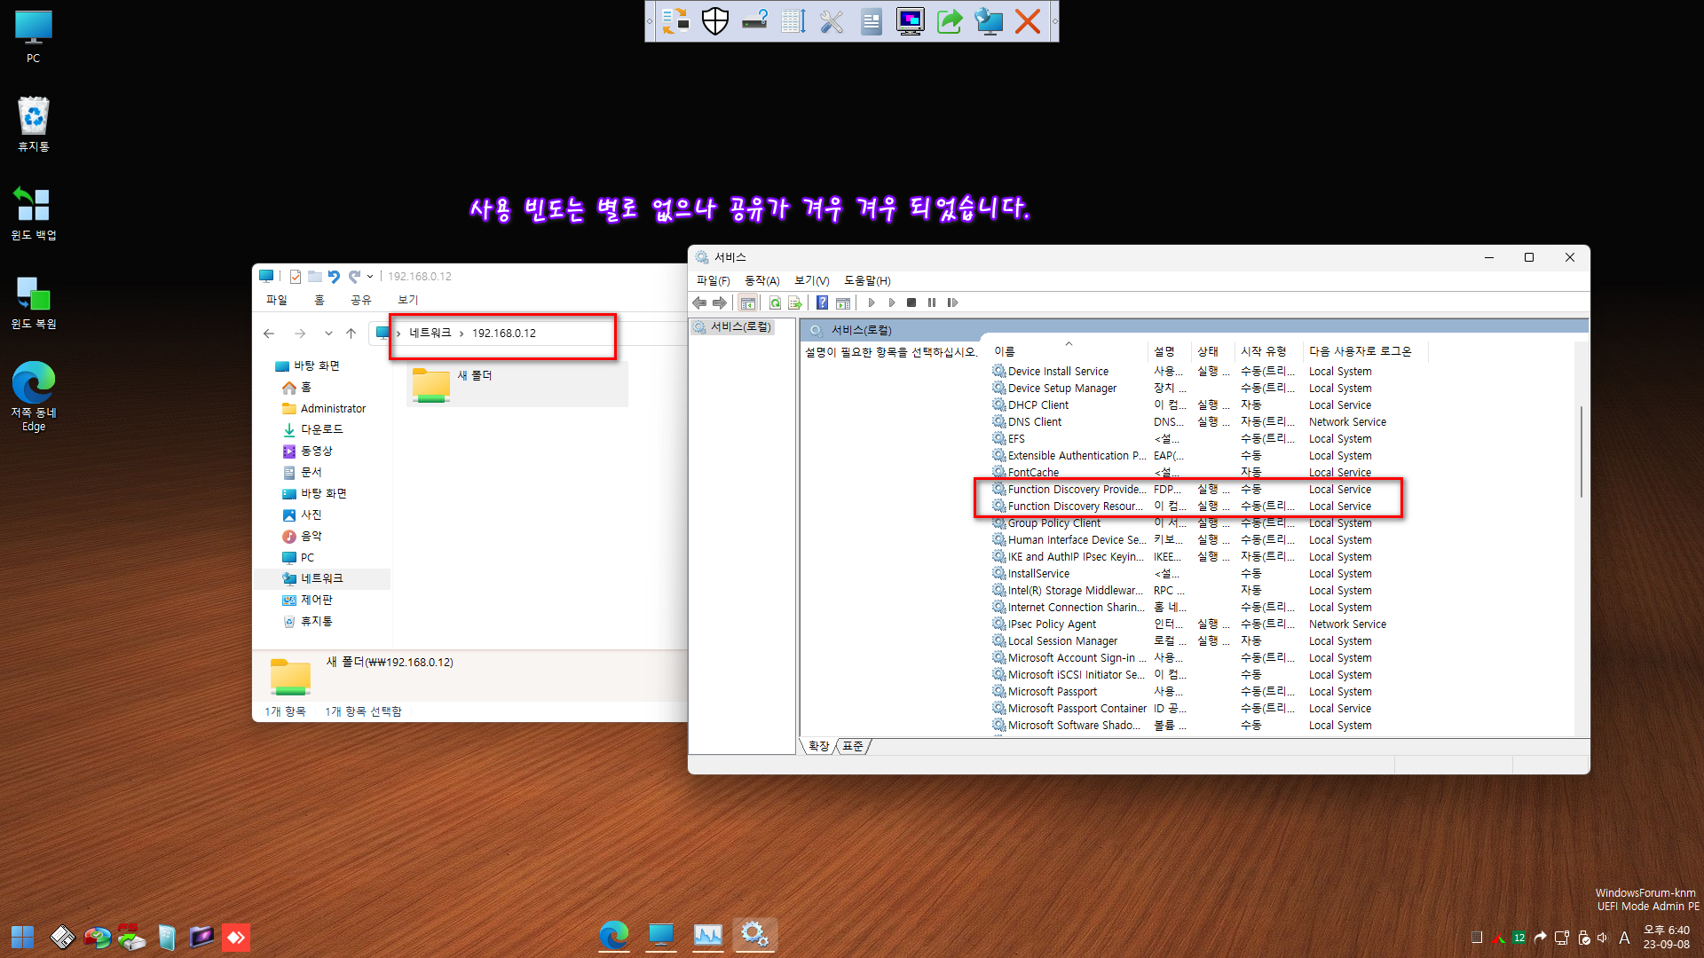The width and height of the screenshot is (1704, 958).
Task: Click the green share arrow icon in top toolbar
Action: pyautogui.click(x=950, y=20)
